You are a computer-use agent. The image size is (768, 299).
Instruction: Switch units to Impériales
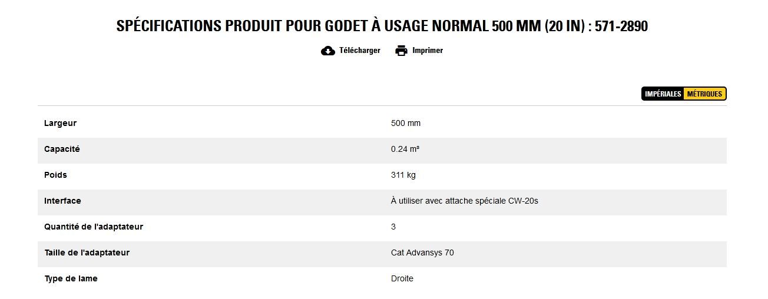tap(663, 94)
